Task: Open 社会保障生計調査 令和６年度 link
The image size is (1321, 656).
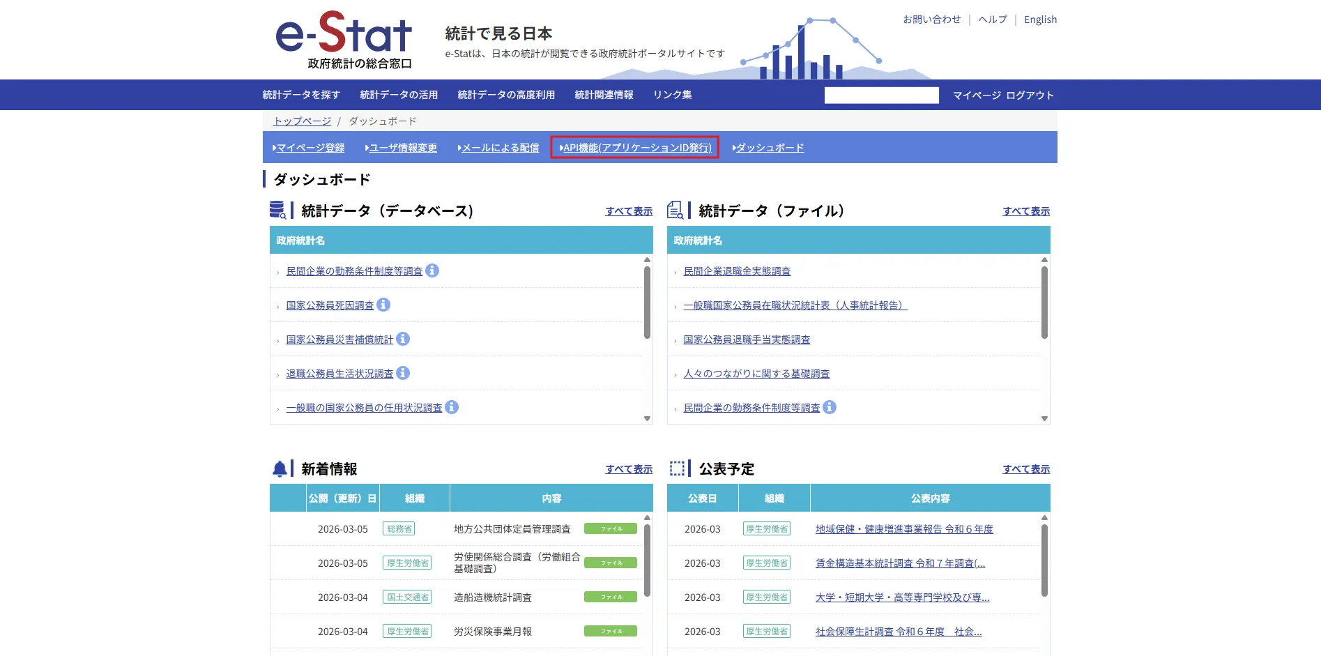Action: [x=899, y=632]
